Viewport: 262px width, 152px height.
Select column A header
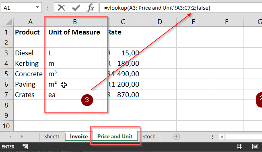coord(30,22)
